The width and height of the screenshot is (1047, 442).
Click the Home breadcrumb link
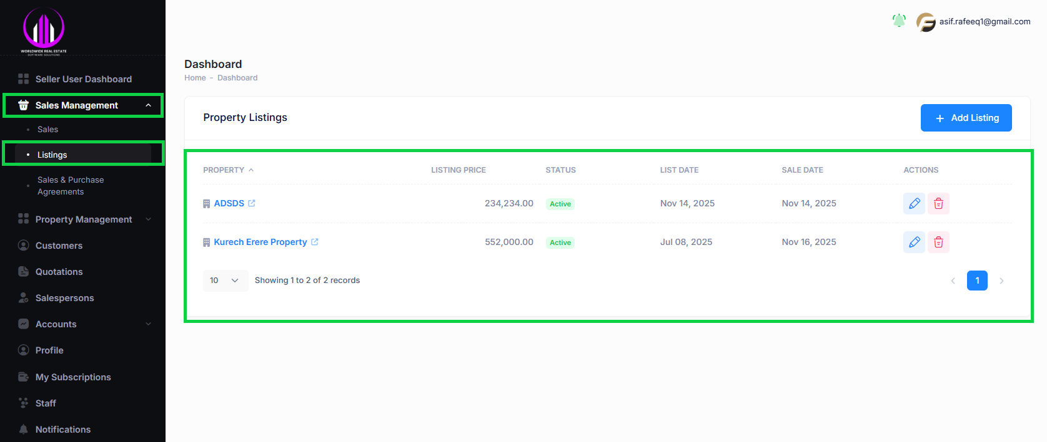click(x=195, y=78)
